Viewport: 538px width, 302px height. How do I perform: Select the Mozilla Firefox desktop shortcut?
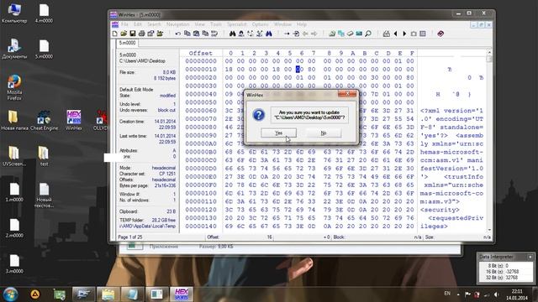pos(14,87)
